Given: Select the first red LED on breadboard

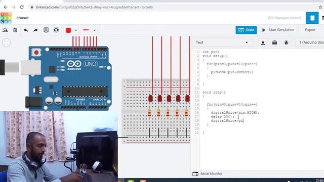Looking at the screenshot, I should pyautogui.click(x=151, y=99).
